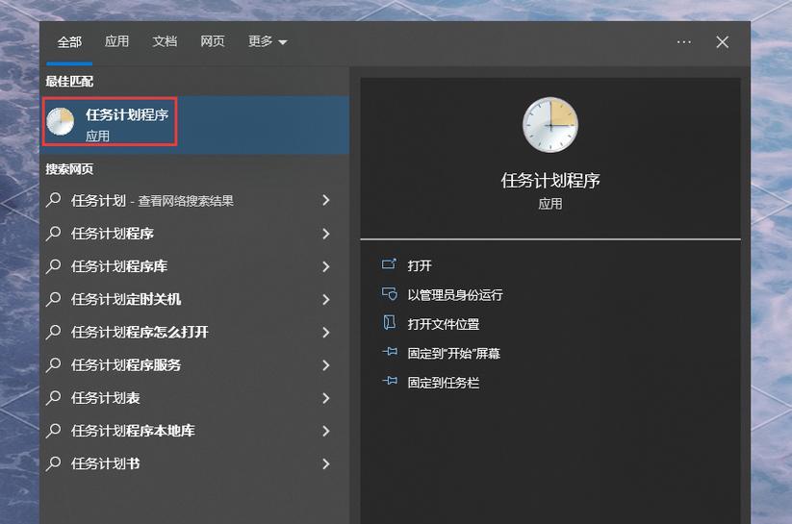
Task: Select the 任务计划表 suggestion text
Action: click(105, 398)
